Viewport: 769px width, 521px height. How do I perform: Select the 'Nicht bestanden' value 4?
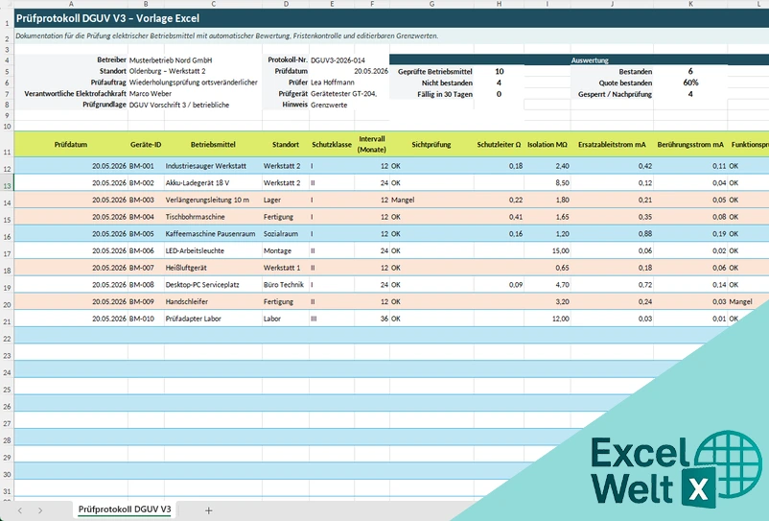(x=499, y=83)
